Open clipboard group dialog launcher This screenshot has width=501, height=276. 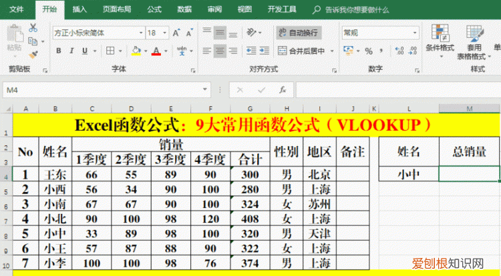click(45, 70)
